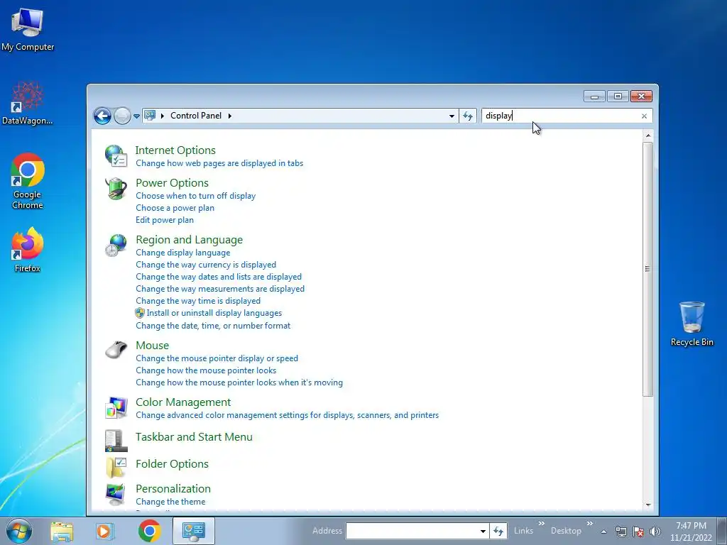Click the taskbar Address input field
This screenshot has height=545, width=727.
(x=412, y=531)
